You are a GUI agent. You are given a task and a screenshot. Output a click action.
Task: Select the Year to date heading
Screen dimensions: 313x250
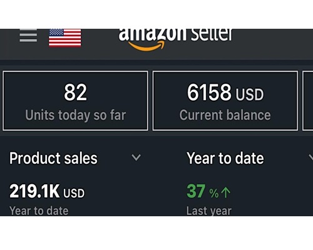tap(225, 158)
